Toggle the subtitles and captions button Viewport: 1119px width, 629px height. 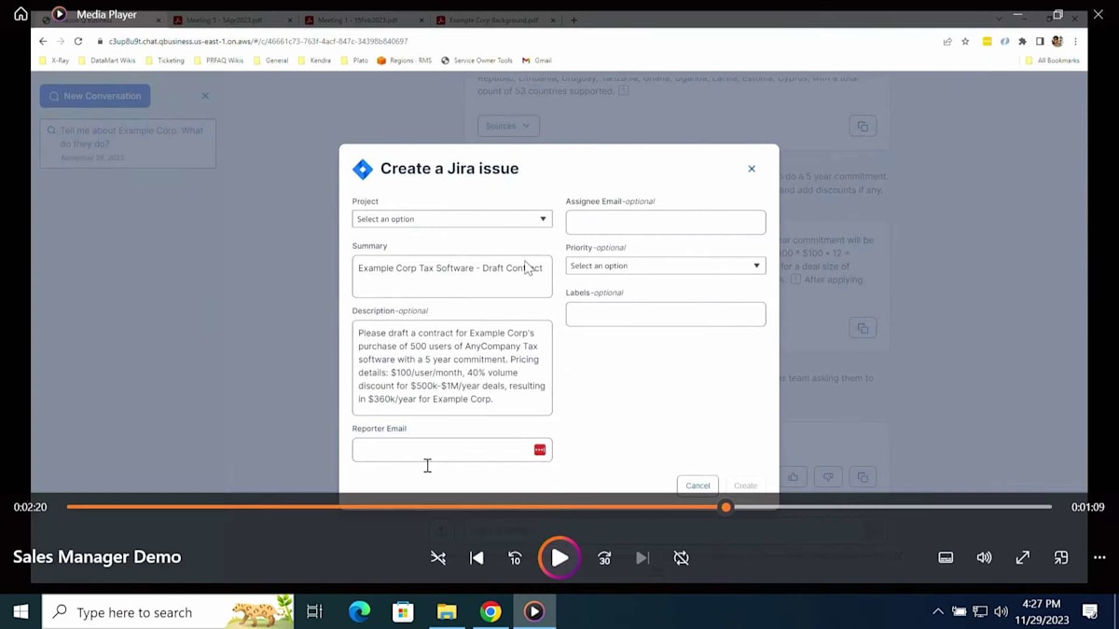point(946,557)
